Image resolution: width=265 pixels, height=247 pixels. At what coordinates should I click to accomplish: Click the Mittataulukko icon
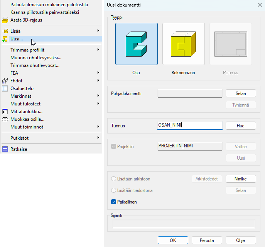pos(5,112)
